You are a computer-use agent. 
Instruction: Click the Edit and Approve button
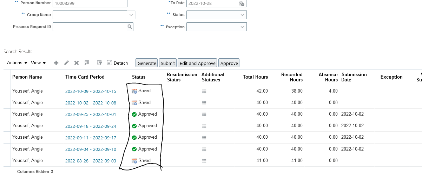[197, 63]
